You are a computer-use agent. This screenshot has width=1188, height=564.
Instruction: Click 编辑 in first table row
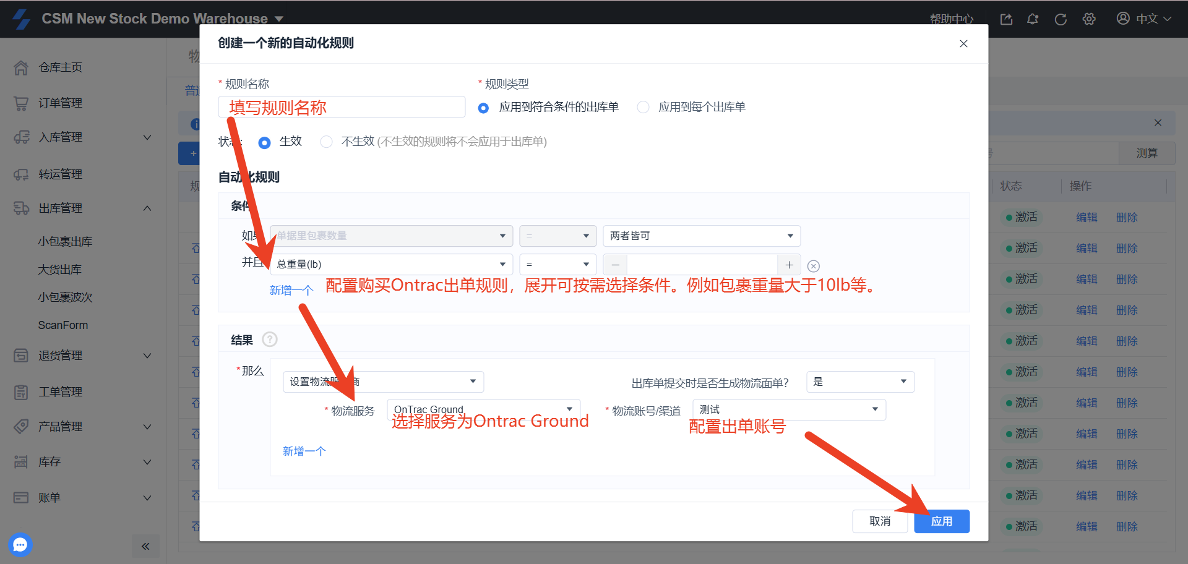[1087, 218]
